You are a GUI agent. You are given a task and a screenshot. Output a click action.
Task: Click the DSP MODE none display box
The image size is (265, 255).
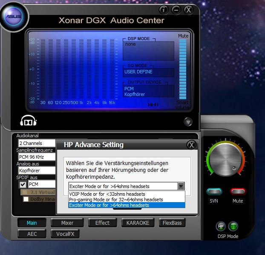(x=148, y=51)
